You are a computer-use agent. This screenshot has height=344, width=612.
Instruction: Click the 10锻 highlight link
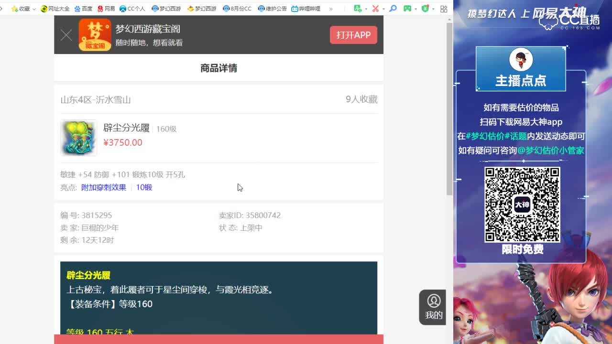[144, 187]
